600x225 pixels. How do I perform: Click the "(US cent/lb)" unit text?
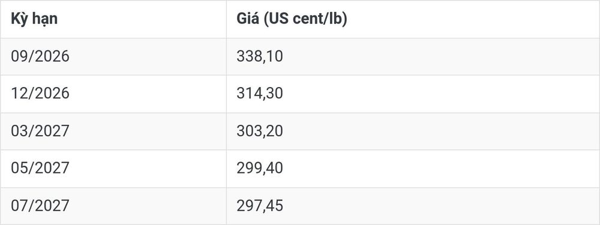(305, 19)
